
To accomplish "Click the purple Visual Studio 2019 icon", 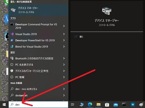I will (12, 34).
